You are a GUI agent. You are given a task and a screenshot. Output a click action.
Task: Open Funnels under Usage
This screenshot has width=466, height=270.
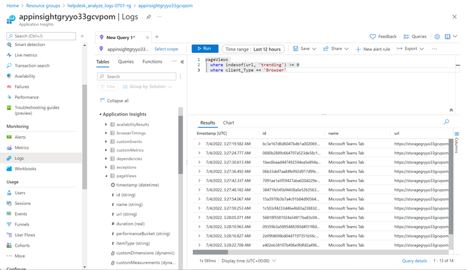(22, 225)
